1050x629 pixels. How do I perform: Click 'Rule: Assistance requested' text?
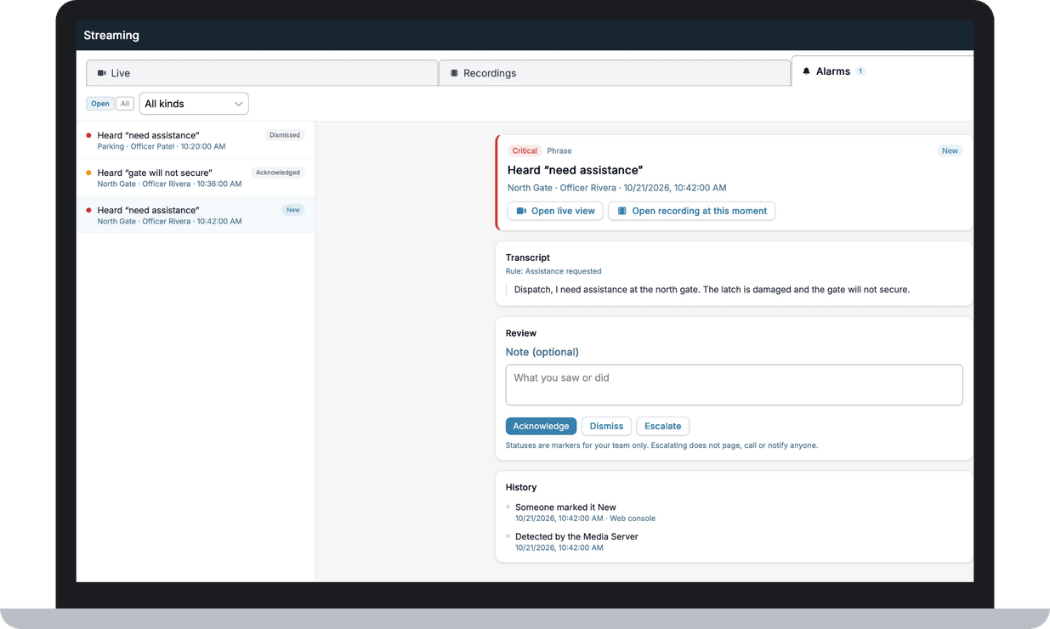[553, 271]
